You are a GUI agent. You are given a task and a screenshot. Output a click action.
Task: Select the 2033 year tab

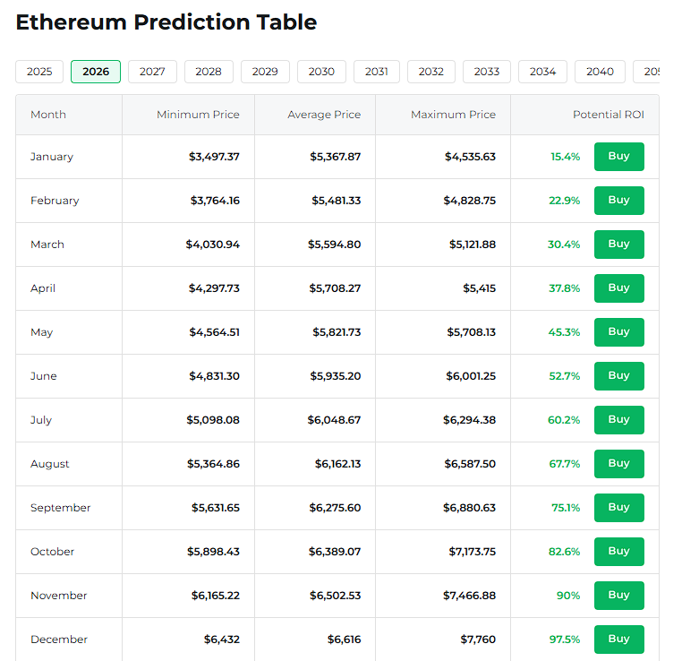[487, 72]
